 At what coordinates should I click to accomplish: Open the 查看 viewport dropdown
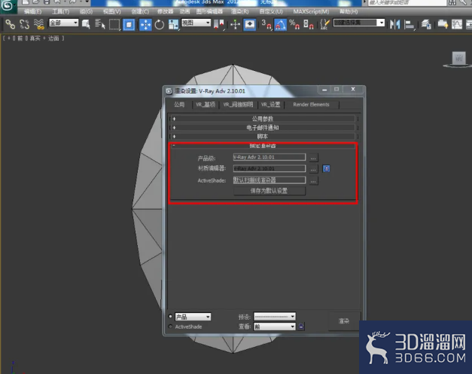tap(275, 326)
